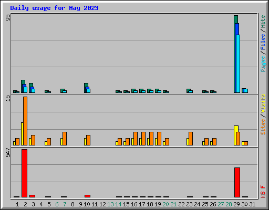Click the red KB bar for day 29
269x210 pixels.
click(x=237, y=182)
